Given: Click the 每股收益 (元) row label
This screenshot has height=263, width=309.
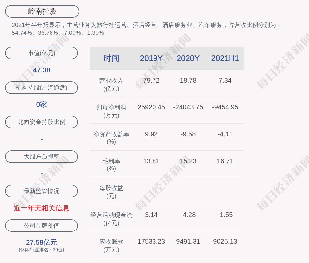Looking at the screenshot, I should (111, 192).
